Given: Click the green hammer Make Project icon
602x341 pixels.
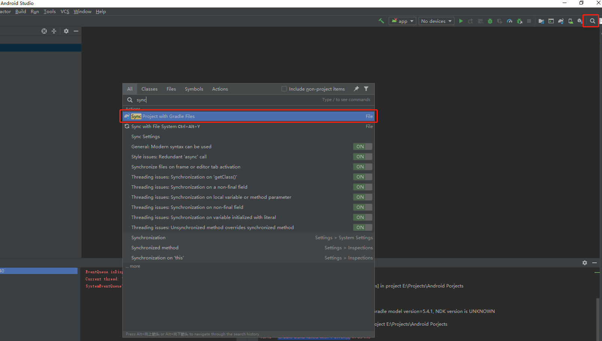Looking at the screenshot, I should click(381, 21).
